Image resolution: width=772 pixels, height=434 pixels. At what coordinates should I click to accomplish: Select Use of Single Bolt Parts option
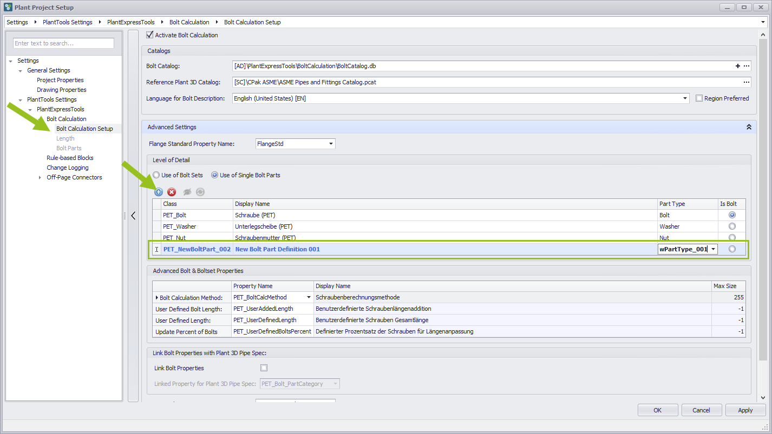click(x=214, y=175)
